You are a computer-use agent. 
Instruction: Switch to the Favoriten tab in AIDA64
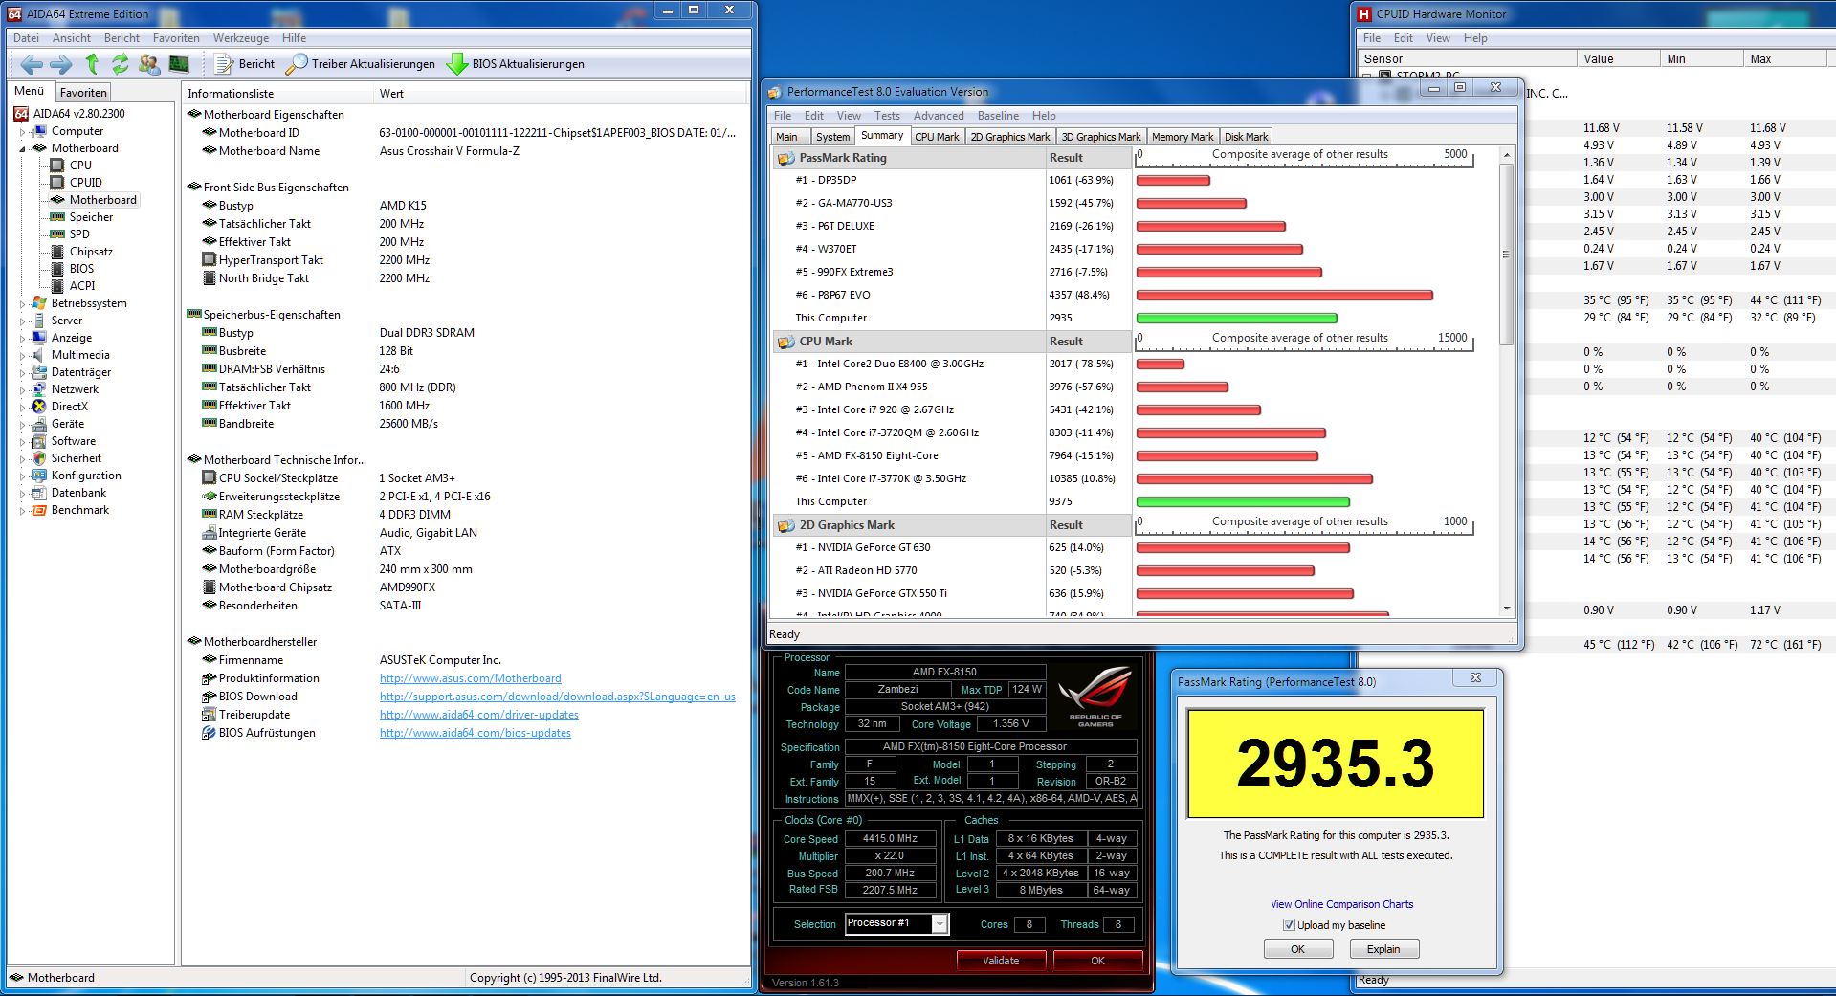coord(83,93)
